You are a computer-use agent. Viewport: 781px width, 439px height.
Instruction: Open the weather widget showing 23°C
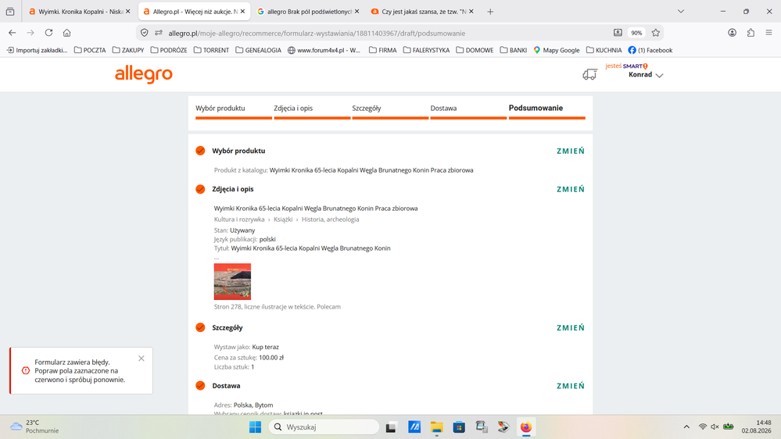tap(35, 427)
